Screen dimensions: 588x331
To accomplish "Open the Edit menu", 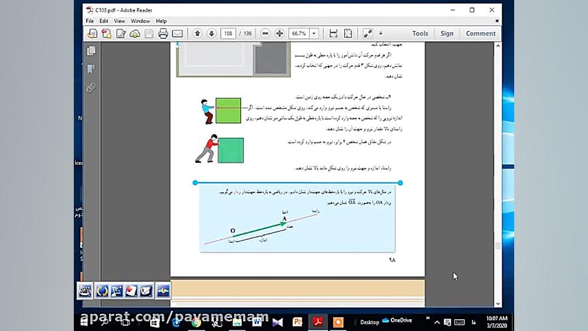I will click(103, 21).
